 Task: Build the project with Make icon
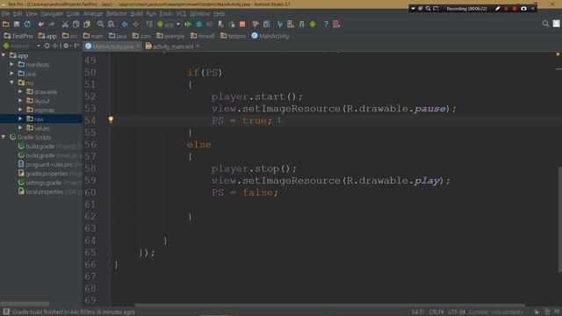(149, 24)
